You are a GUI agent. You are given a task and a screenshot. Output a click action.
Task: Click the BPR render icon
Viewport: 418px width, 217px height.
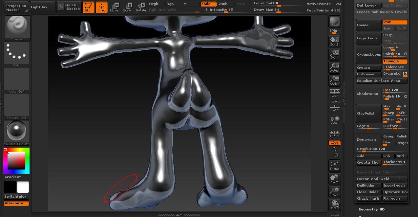pos(334,22)
